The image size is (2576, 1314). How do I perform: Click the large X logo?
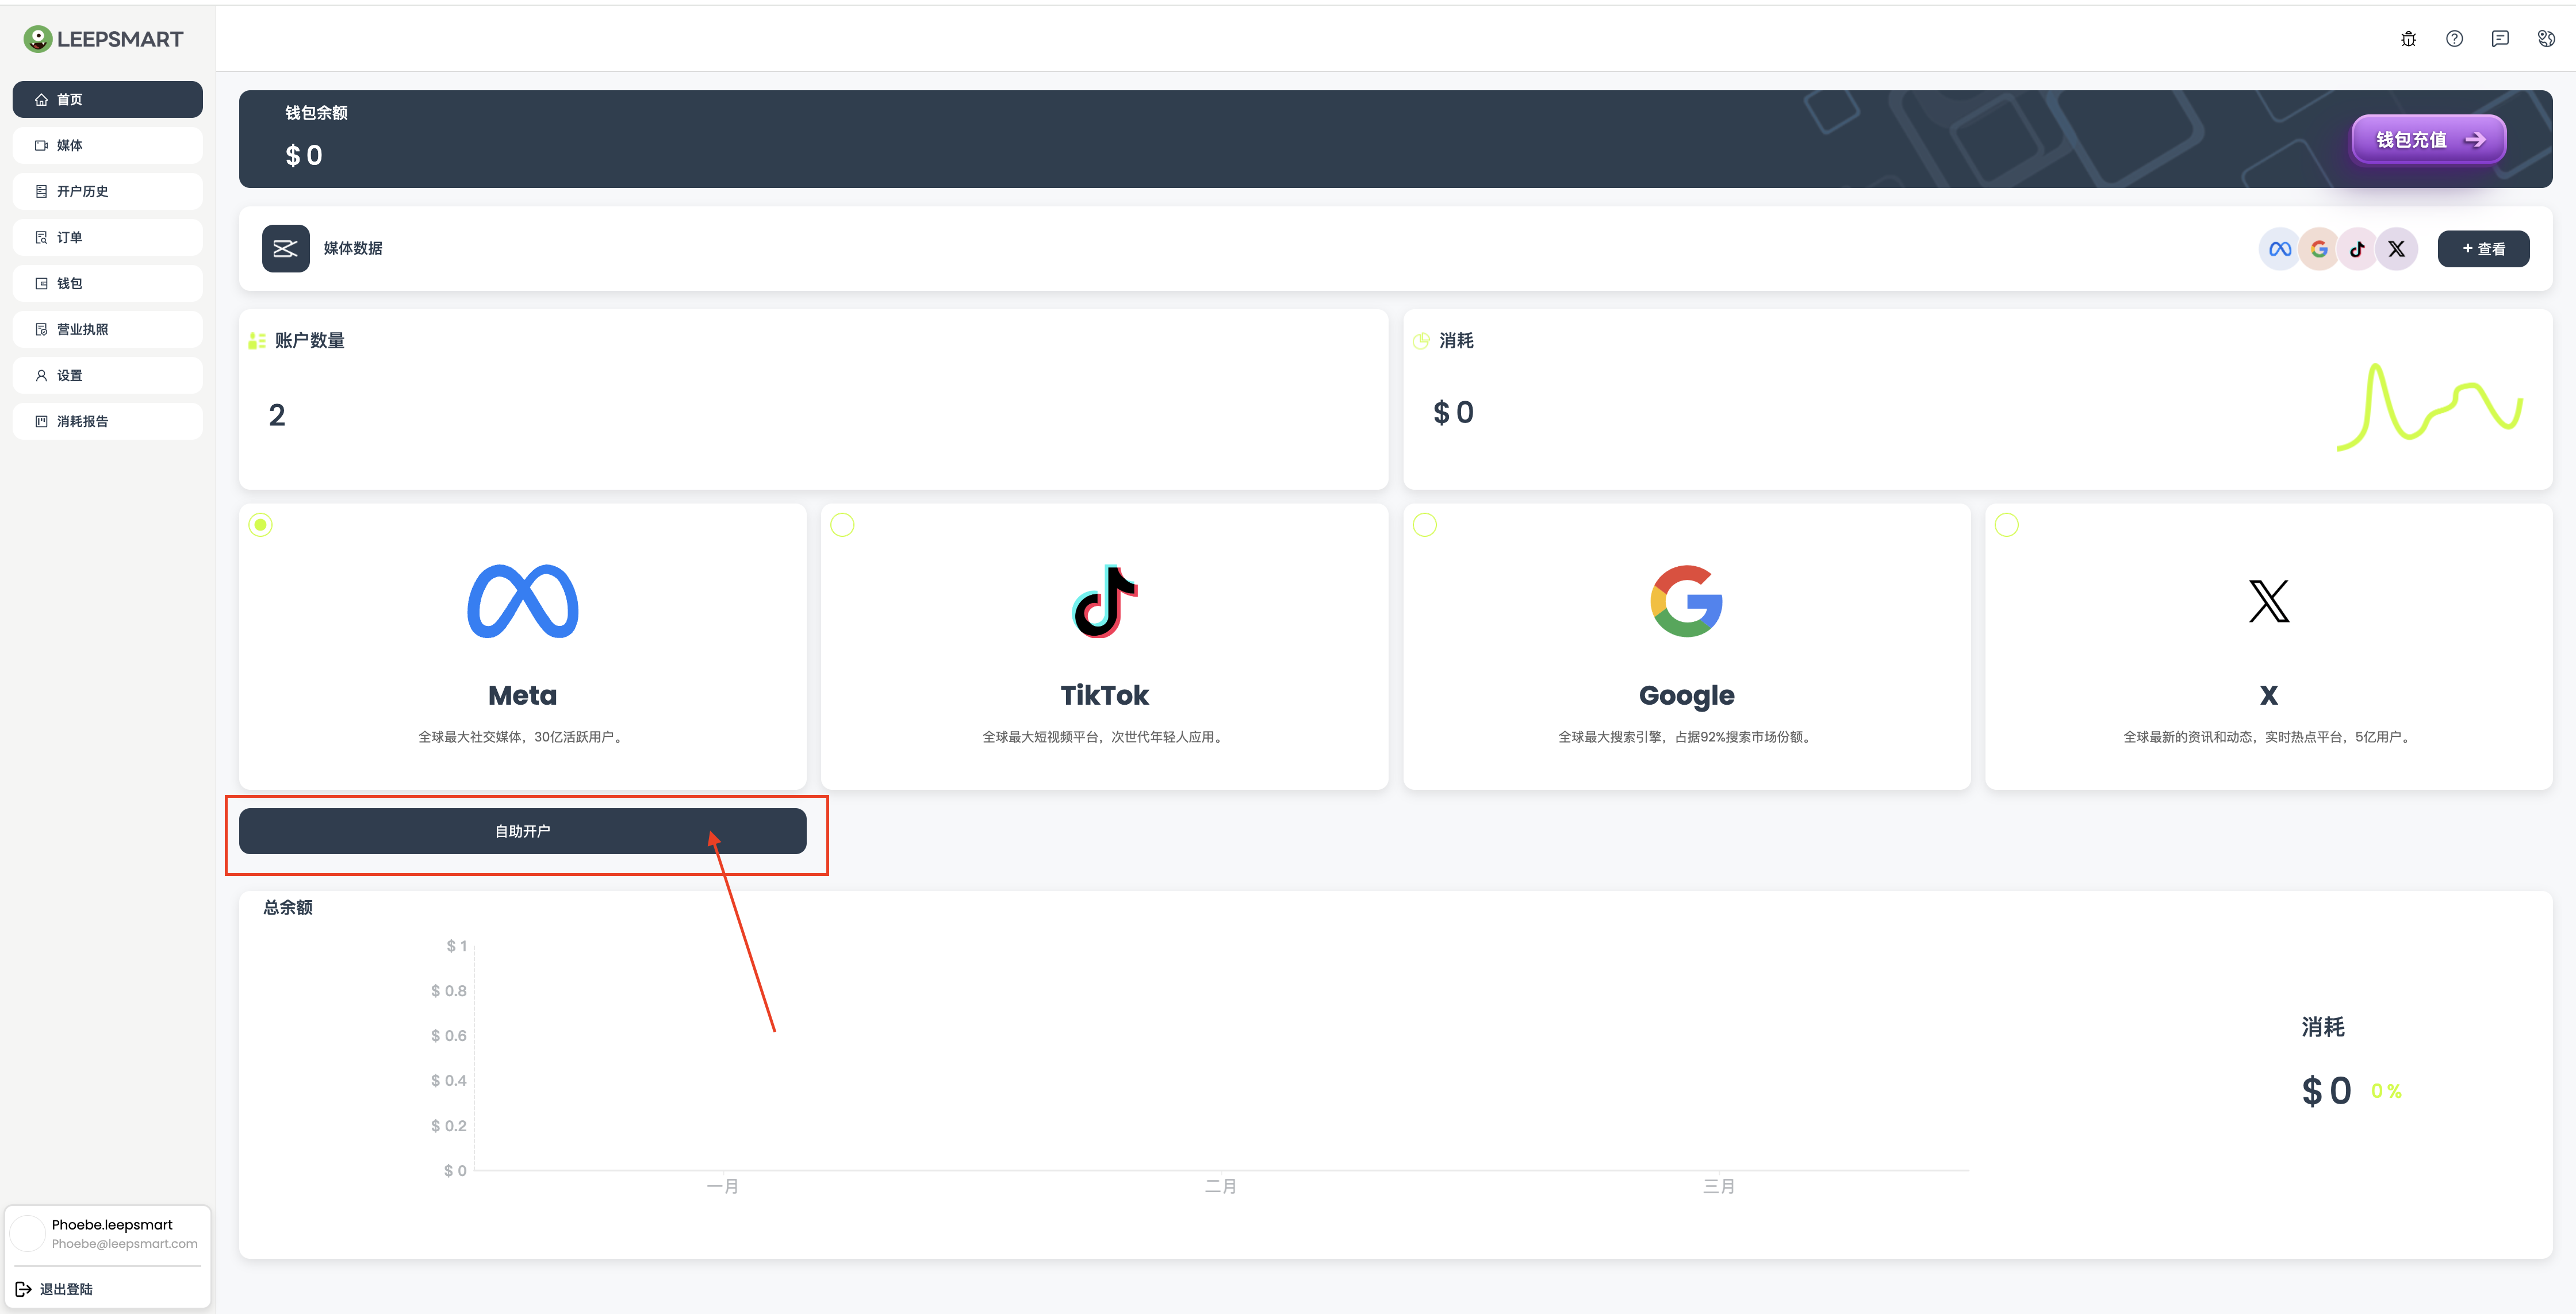pos(2269,601)
